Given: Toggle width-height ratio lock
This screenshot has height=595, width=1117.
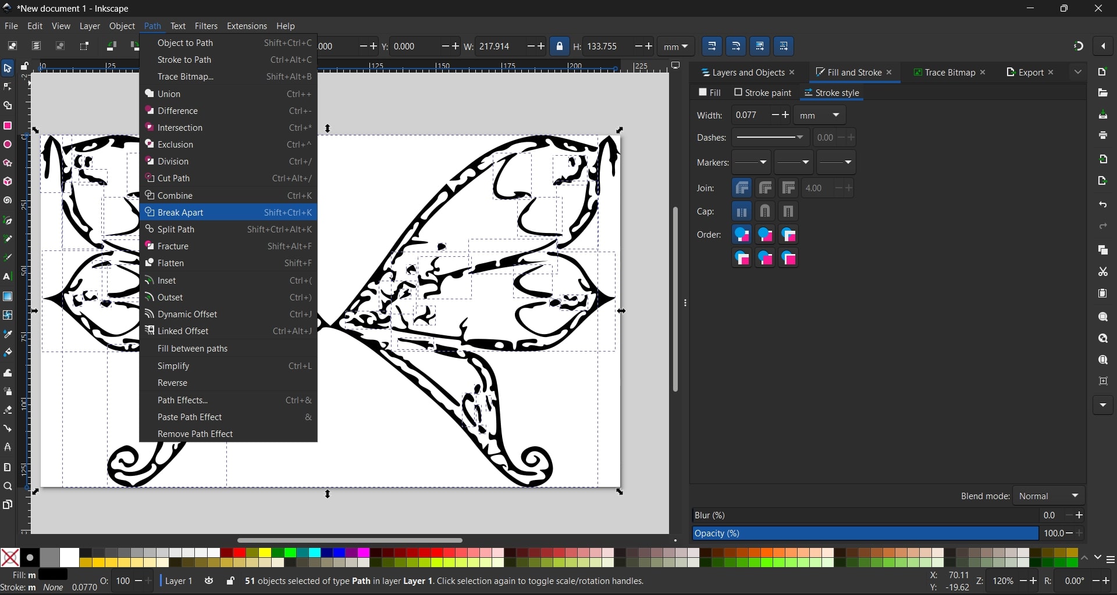Looking at the screenshot, I should click(x=559, y=46).
